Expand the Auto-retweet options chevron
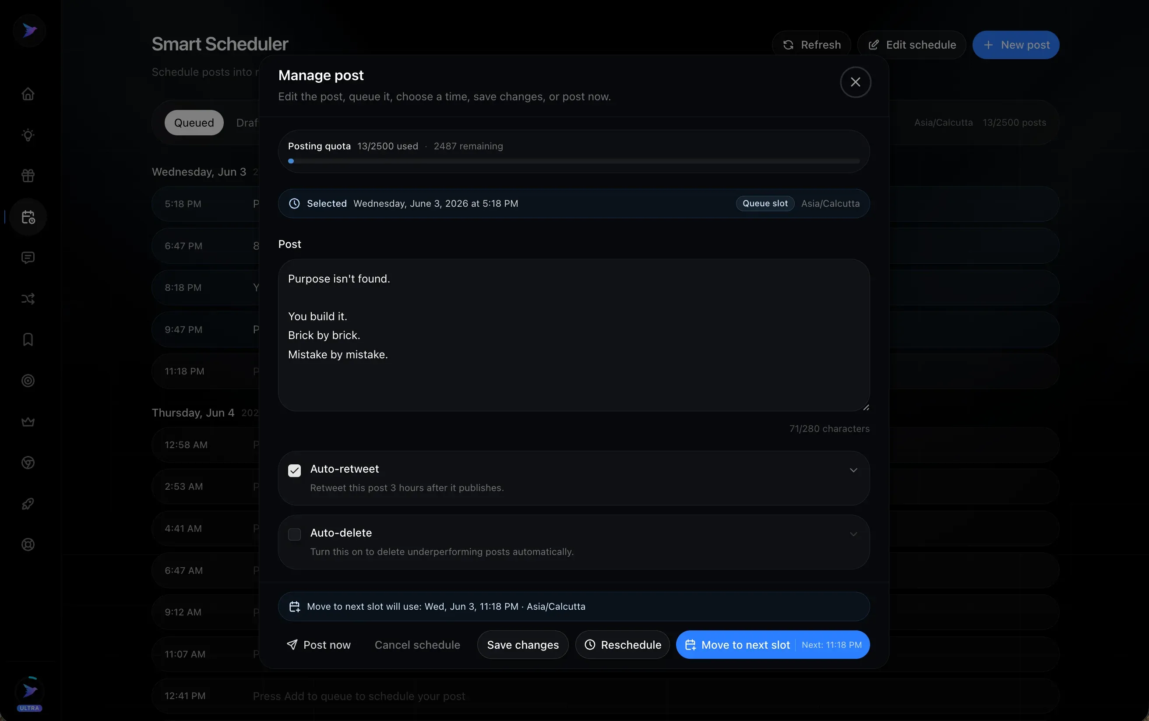Image resolution: width=1149 pixels, height=721 pixels. tap(853, 470)
